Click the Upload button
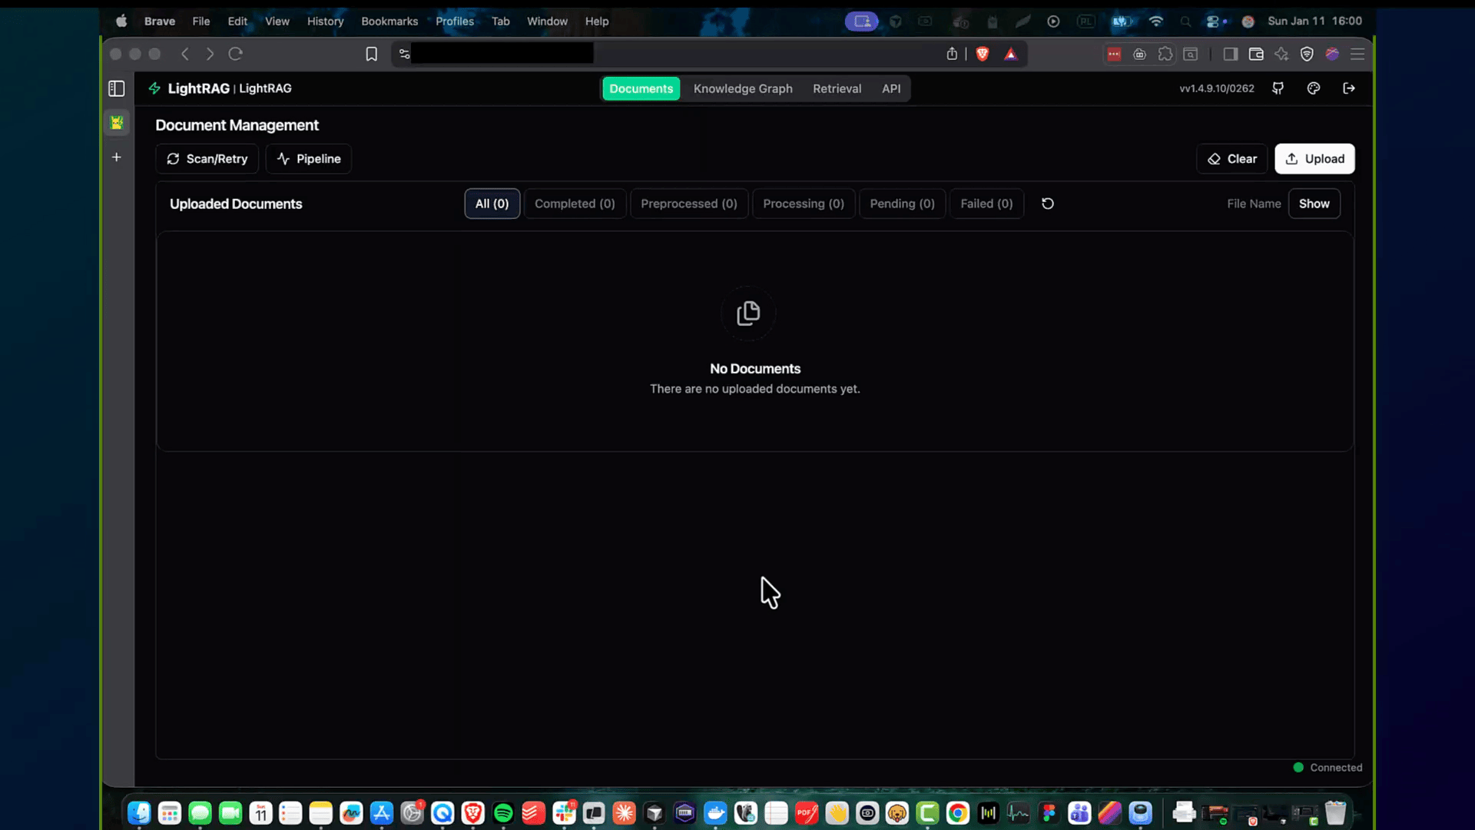 tap(1314, 159)
